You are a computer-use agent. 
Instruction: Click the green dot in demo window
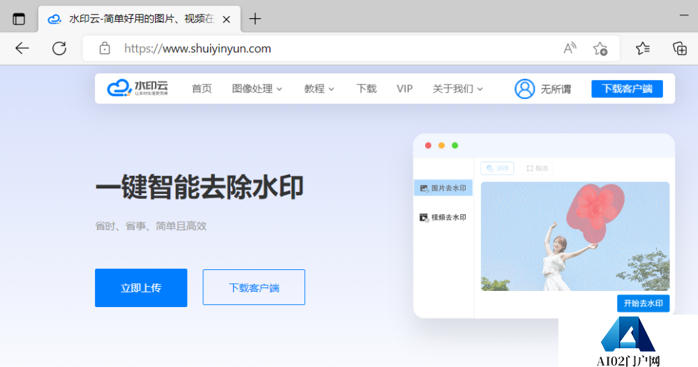455,145
